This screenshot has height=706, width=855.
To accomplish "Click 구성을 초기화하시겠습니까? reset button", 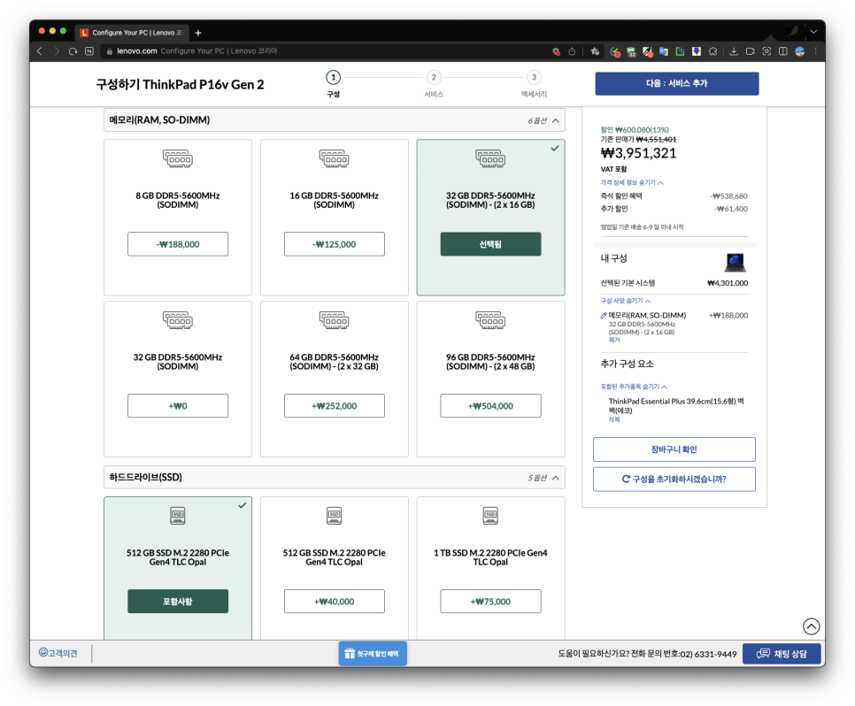I will pyautogui.click(x=674, y=480).
